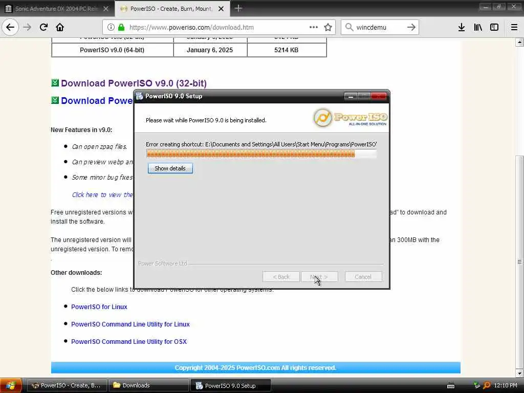Click the green padlock security icon
This screenshot has height=393, width=524.
(121, 27)
